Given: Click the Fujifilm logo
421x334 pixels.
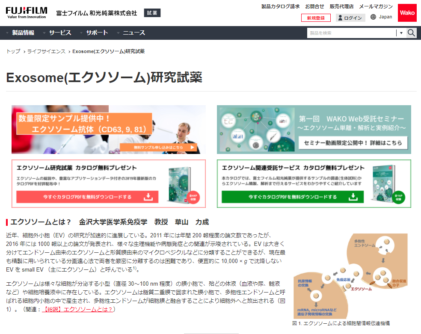Looking at the screenshot, I should point(27,12).
